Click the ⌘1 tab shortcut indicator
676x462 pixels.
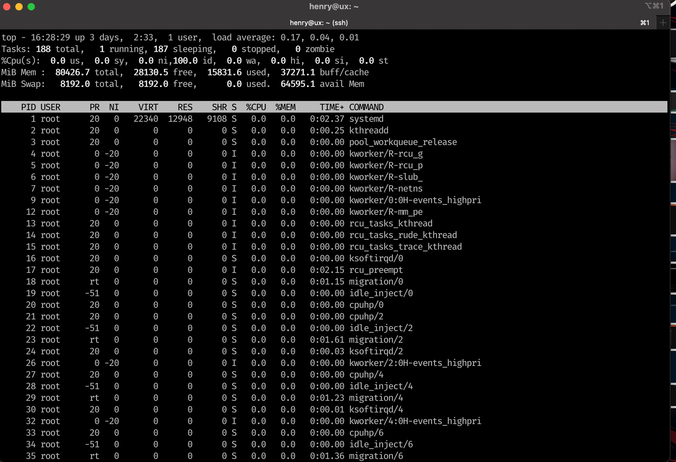644,23
